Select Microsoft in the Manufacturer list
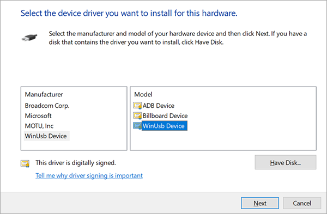The height and width of the screenshot is (214, 327). [38, 115]
